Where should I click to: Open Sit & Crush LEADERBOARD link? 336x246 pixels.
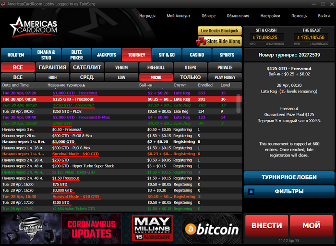pyautogui.click(x=275, y=44)
